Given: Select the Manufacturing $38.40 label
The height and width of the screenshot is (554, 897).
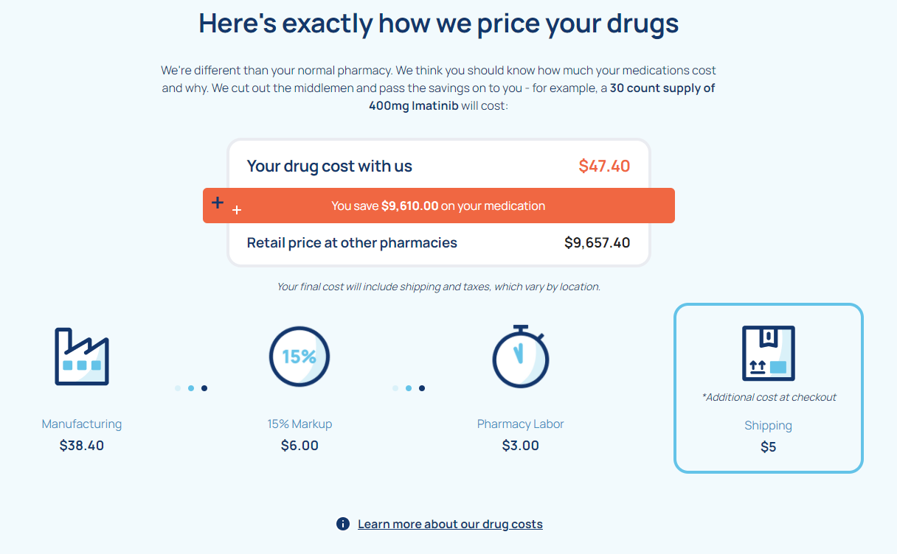Looking at the screenshot, I should tap(81, 435).
